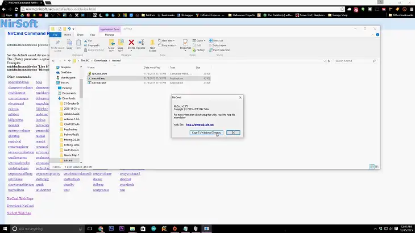
Task: Open the New item dropdown
Action: [x=167, y=41]
